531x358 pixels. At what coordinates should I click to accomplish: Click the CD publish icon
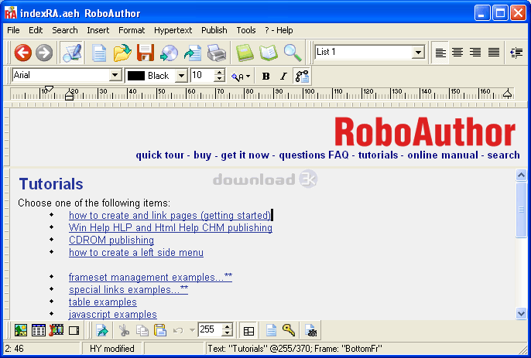(169, 53)
